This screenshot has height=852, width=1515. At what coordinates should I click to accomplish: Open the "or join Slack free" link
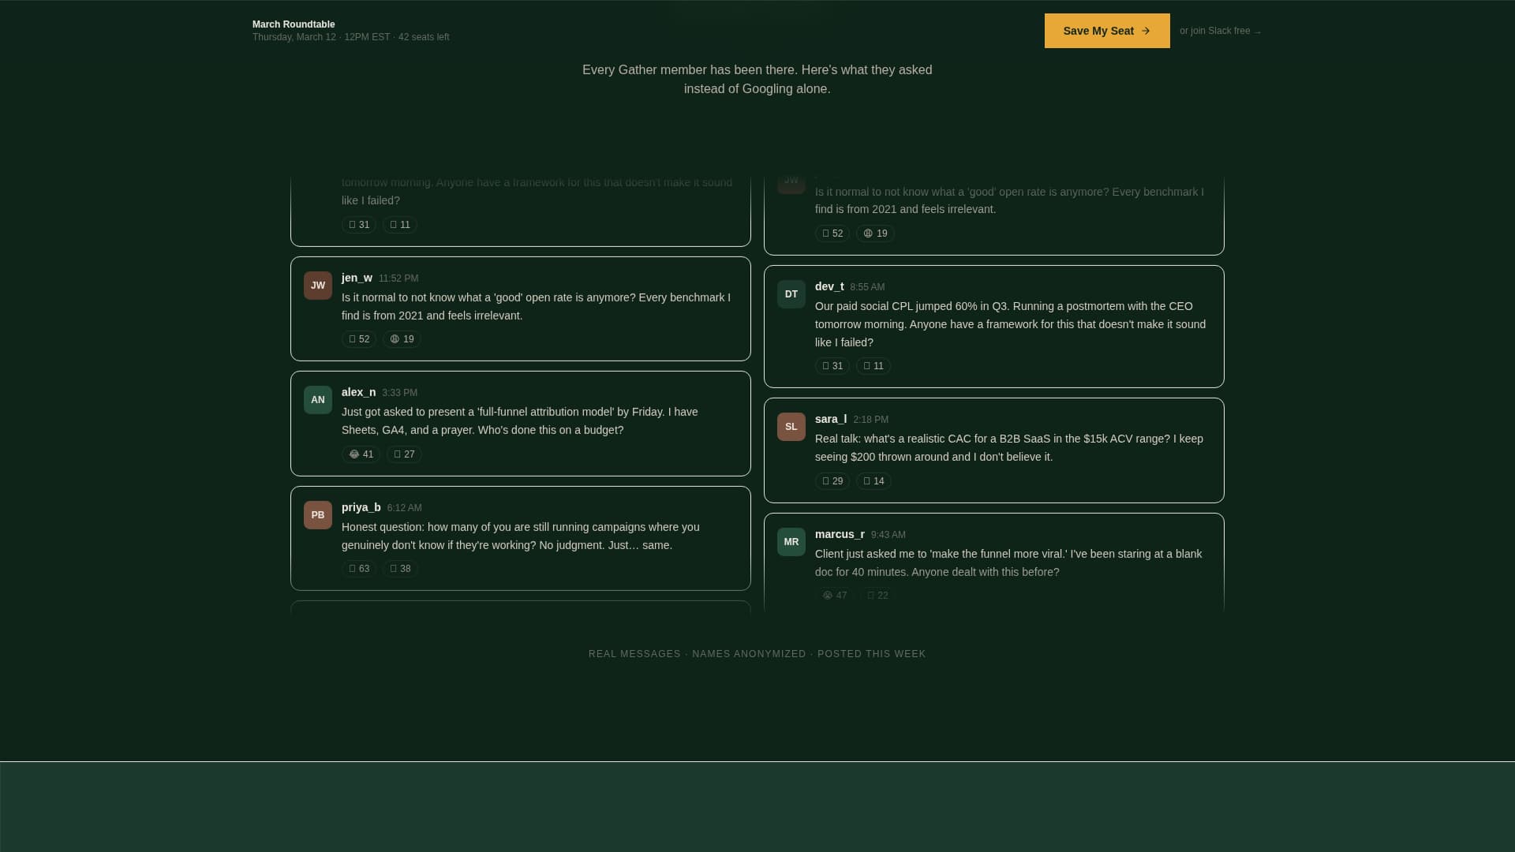(x=1220, y=31)
